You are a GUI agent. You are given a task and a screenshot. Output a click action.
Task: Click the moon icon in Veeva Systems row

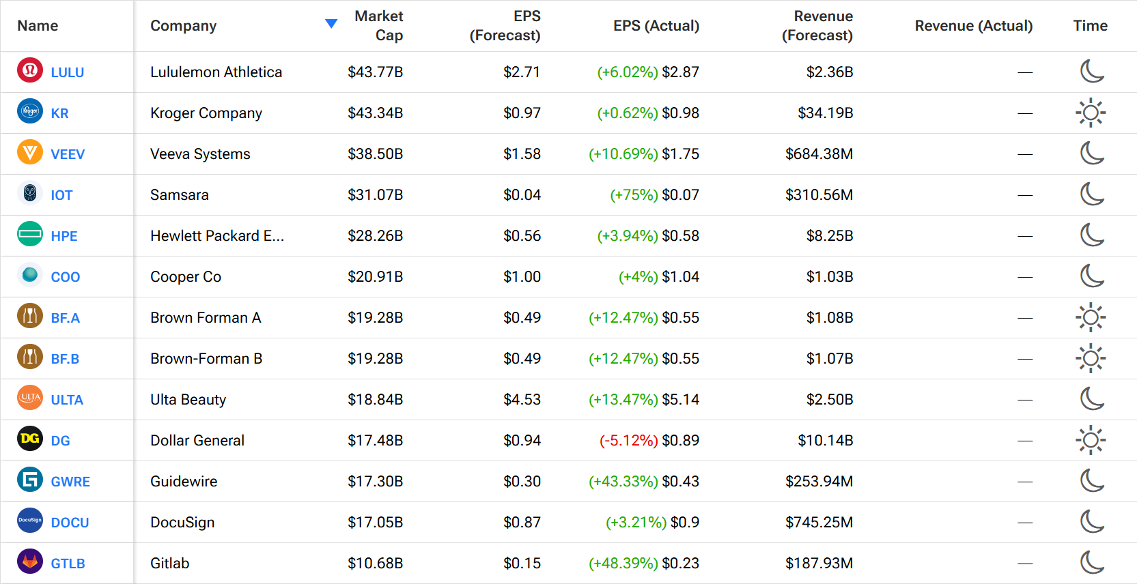[1092, 153]
